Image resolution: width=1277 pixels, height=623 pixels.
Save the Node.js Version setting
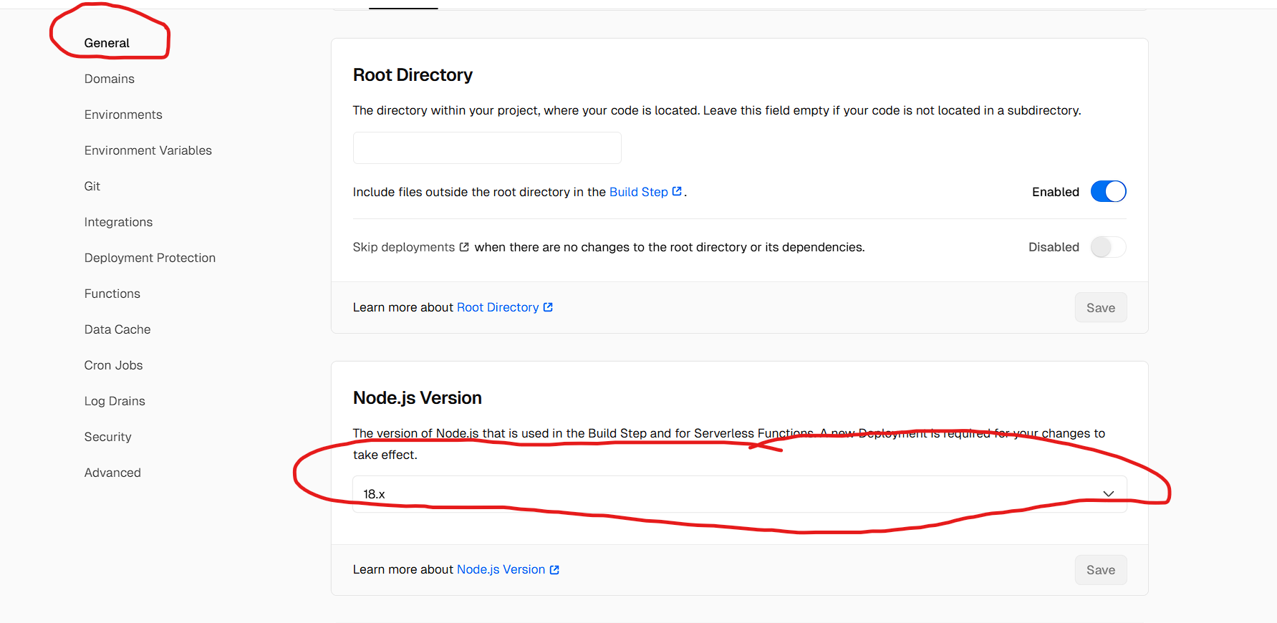coord(1100,570)
